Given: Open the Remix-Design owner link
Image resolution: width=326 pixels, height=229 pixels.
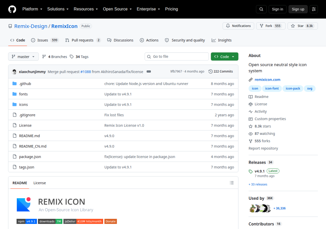Looking at the screenshot, I should pyautogui.click(x=31, y=26).
